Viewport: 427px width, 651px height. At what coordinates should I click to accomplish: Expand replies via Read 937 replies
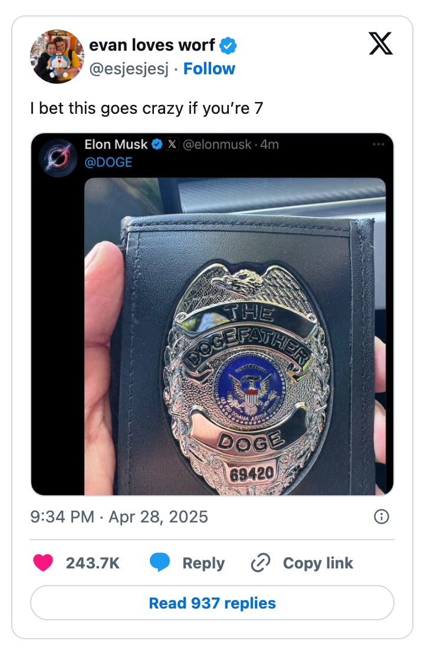pyautogui.click(x=213, y=603)
